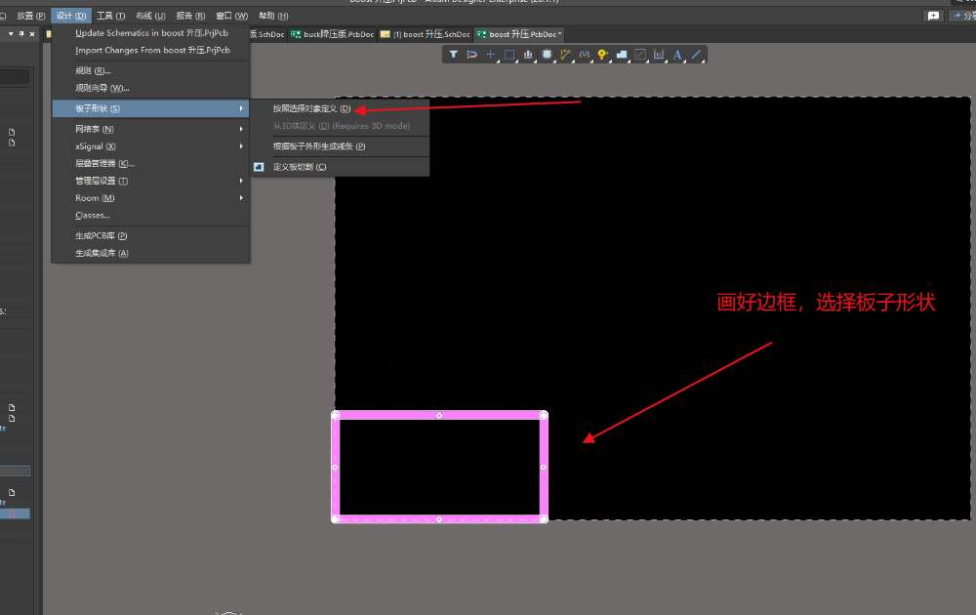Select the diagonal-line box keepout icon

(640, 55)
